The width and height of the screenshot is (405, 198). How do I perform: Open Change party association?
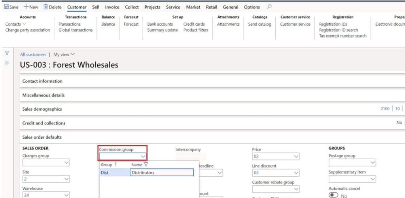point(28,30)
